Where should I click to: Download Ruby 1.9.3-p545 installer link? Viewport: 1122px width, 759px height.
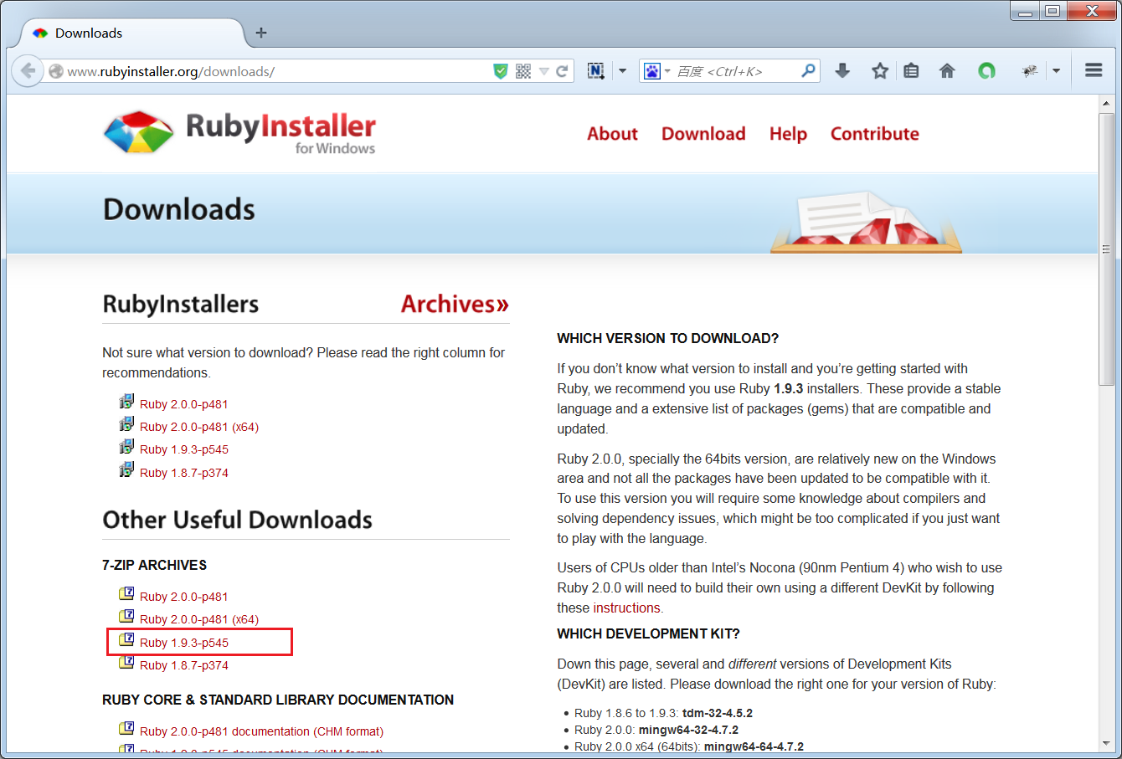click(184, 449)
